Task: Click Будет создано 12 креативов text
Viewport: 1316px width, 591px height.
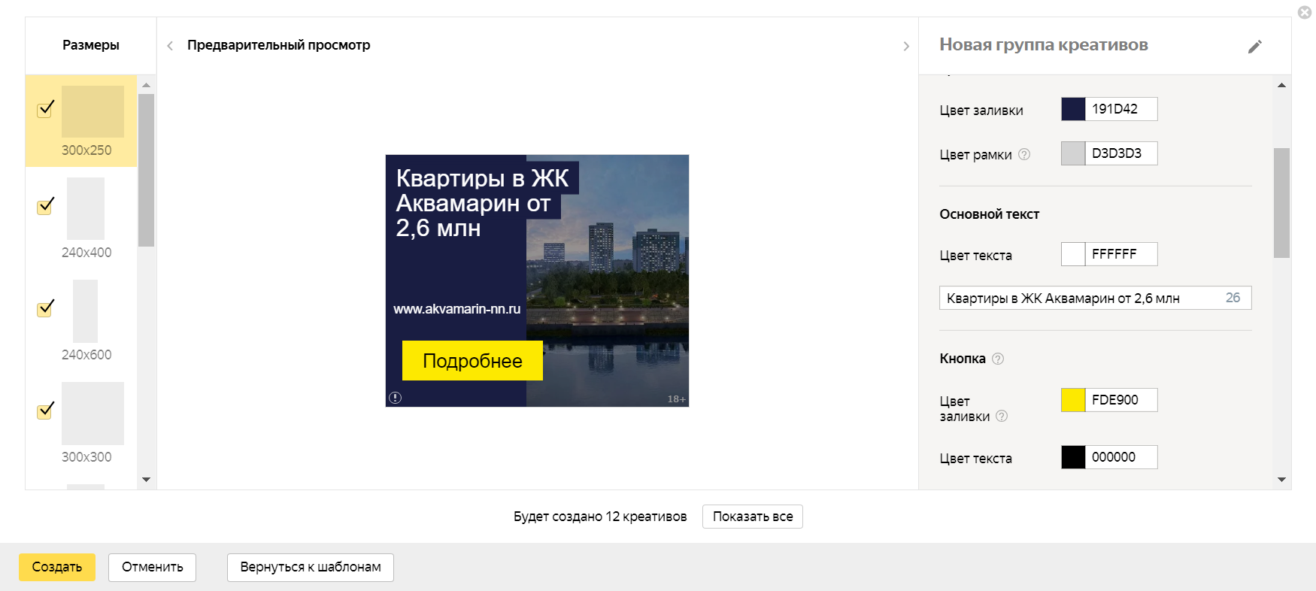Action: point(600,517)
